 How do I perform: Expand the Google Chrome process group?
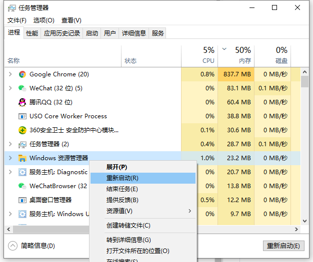tap(10, 74)
